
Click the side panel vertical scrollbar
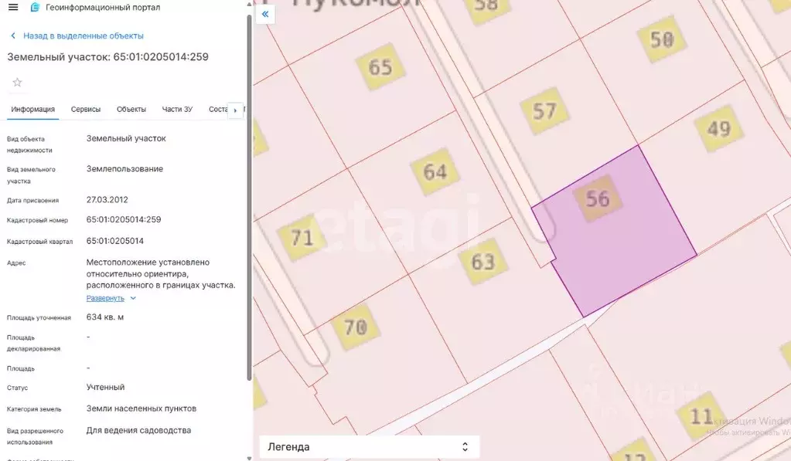coord(249,198)
